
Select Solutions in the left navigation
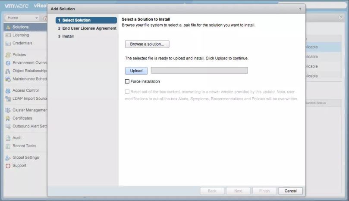[x=20, y=27]
